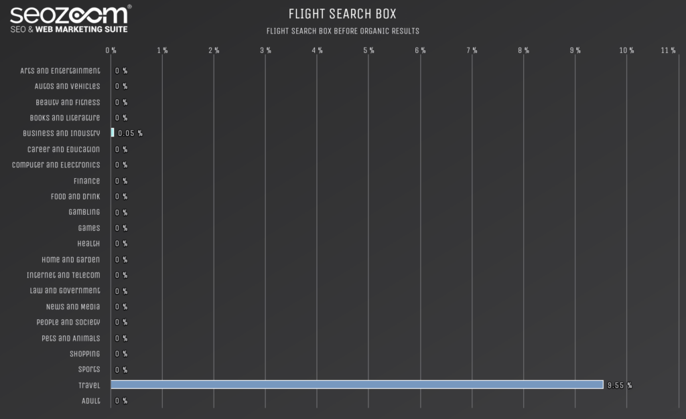This screenshot has height=419, width=686.
Task: Select the Arts and Entertainment label
Action: point(60,71)
